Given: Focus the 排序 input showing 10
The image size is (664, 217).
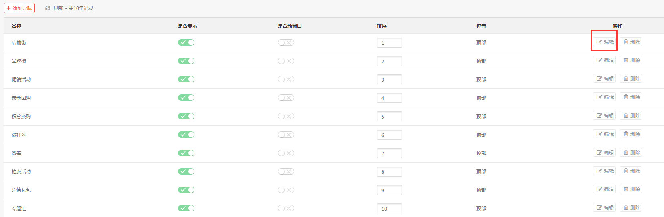Looking at the screenshot, I should pyautogui.click(x=389, y=209).
